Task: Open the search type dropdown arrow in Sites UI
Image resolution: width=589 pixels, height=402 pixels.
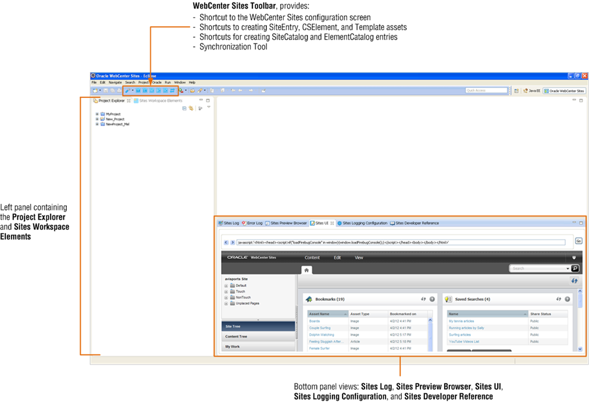Action: (x=567, y=269)
